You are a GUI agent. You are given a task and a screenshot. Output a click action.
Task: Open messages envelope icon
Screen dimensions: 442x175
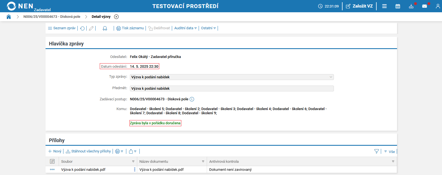tap(425, 6)
